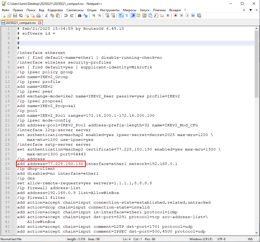The image size is (260, 242).
Task: Zoom out with the magnifier minus icon
Action: [x=99, y=16]
